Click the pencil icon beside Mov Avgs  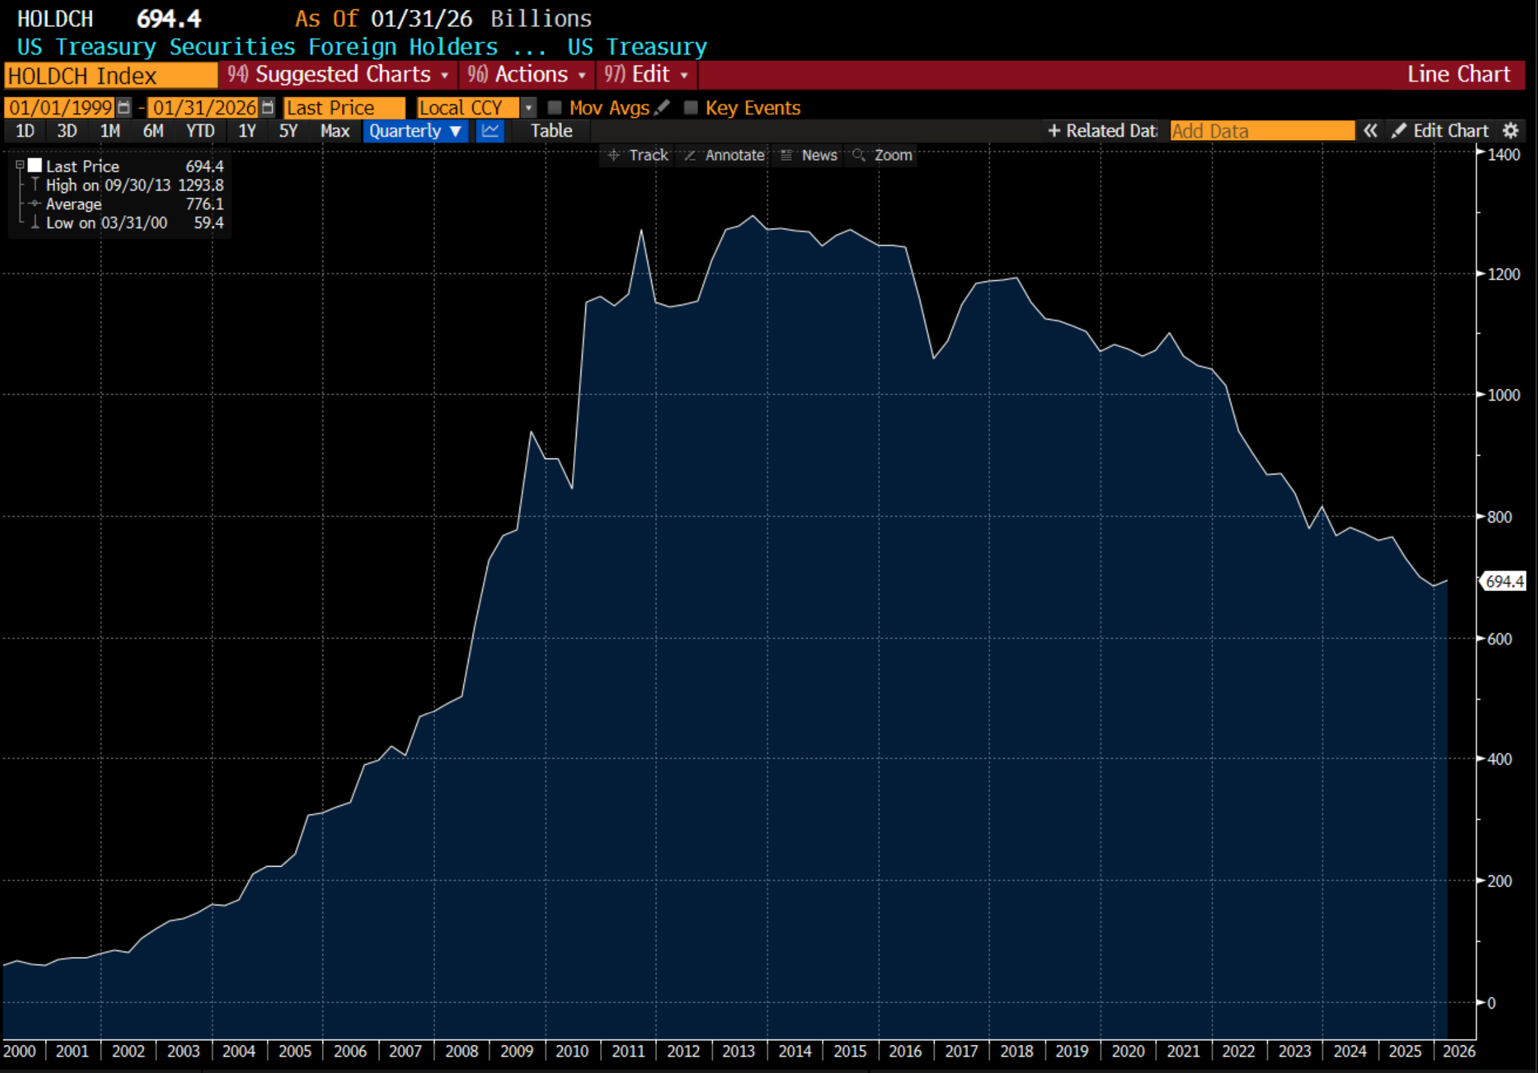coord(662,107)
